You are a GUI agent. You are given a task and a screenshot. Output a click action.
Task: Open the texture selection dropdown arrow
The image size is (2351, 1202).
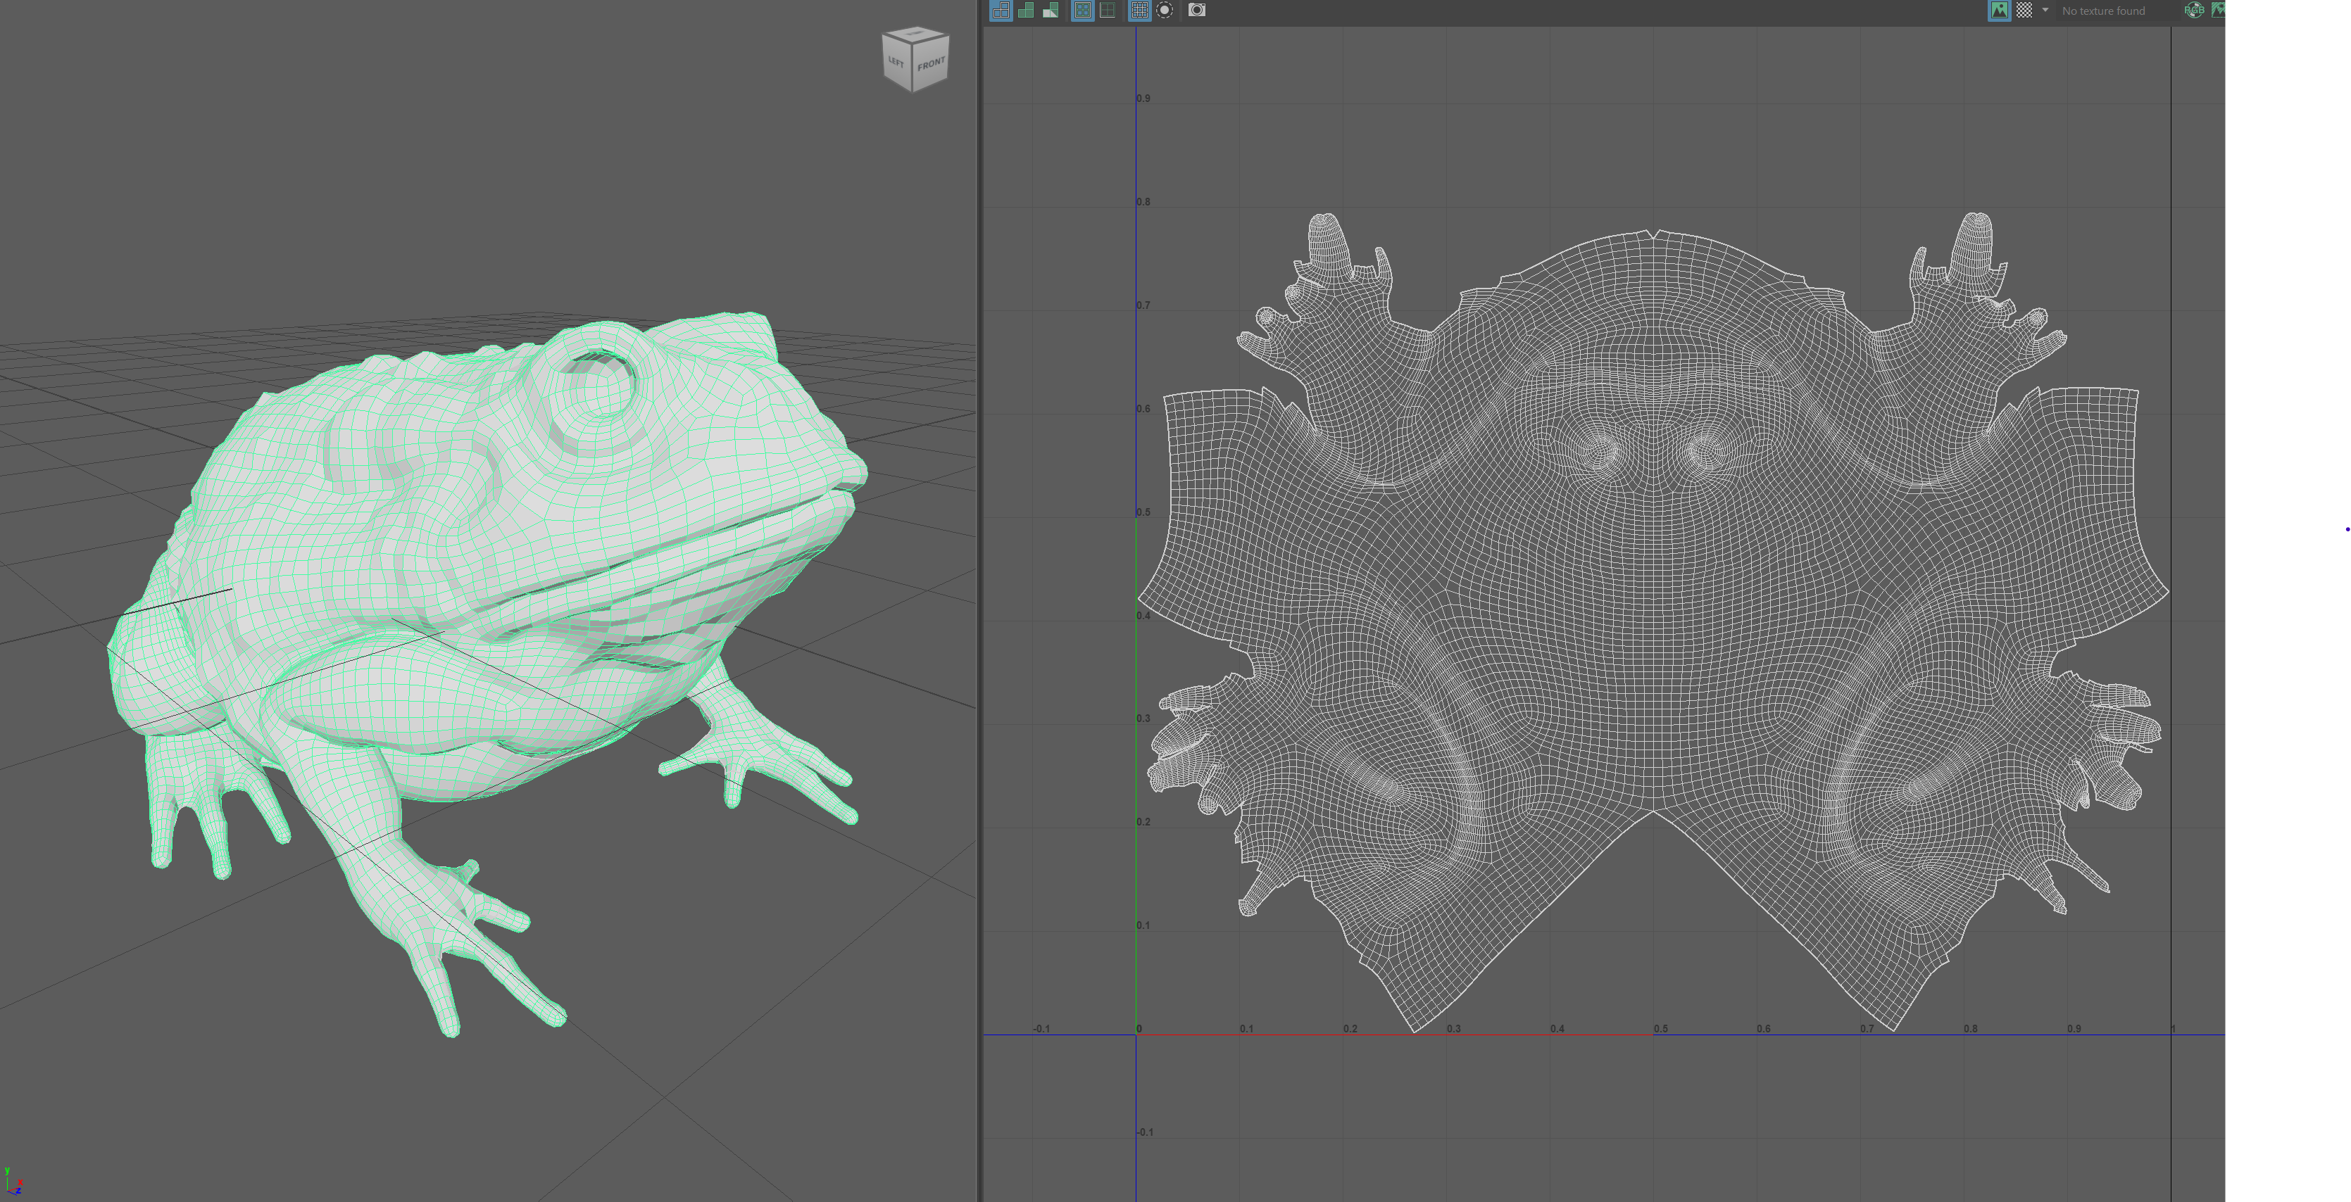coord(2044,10)
